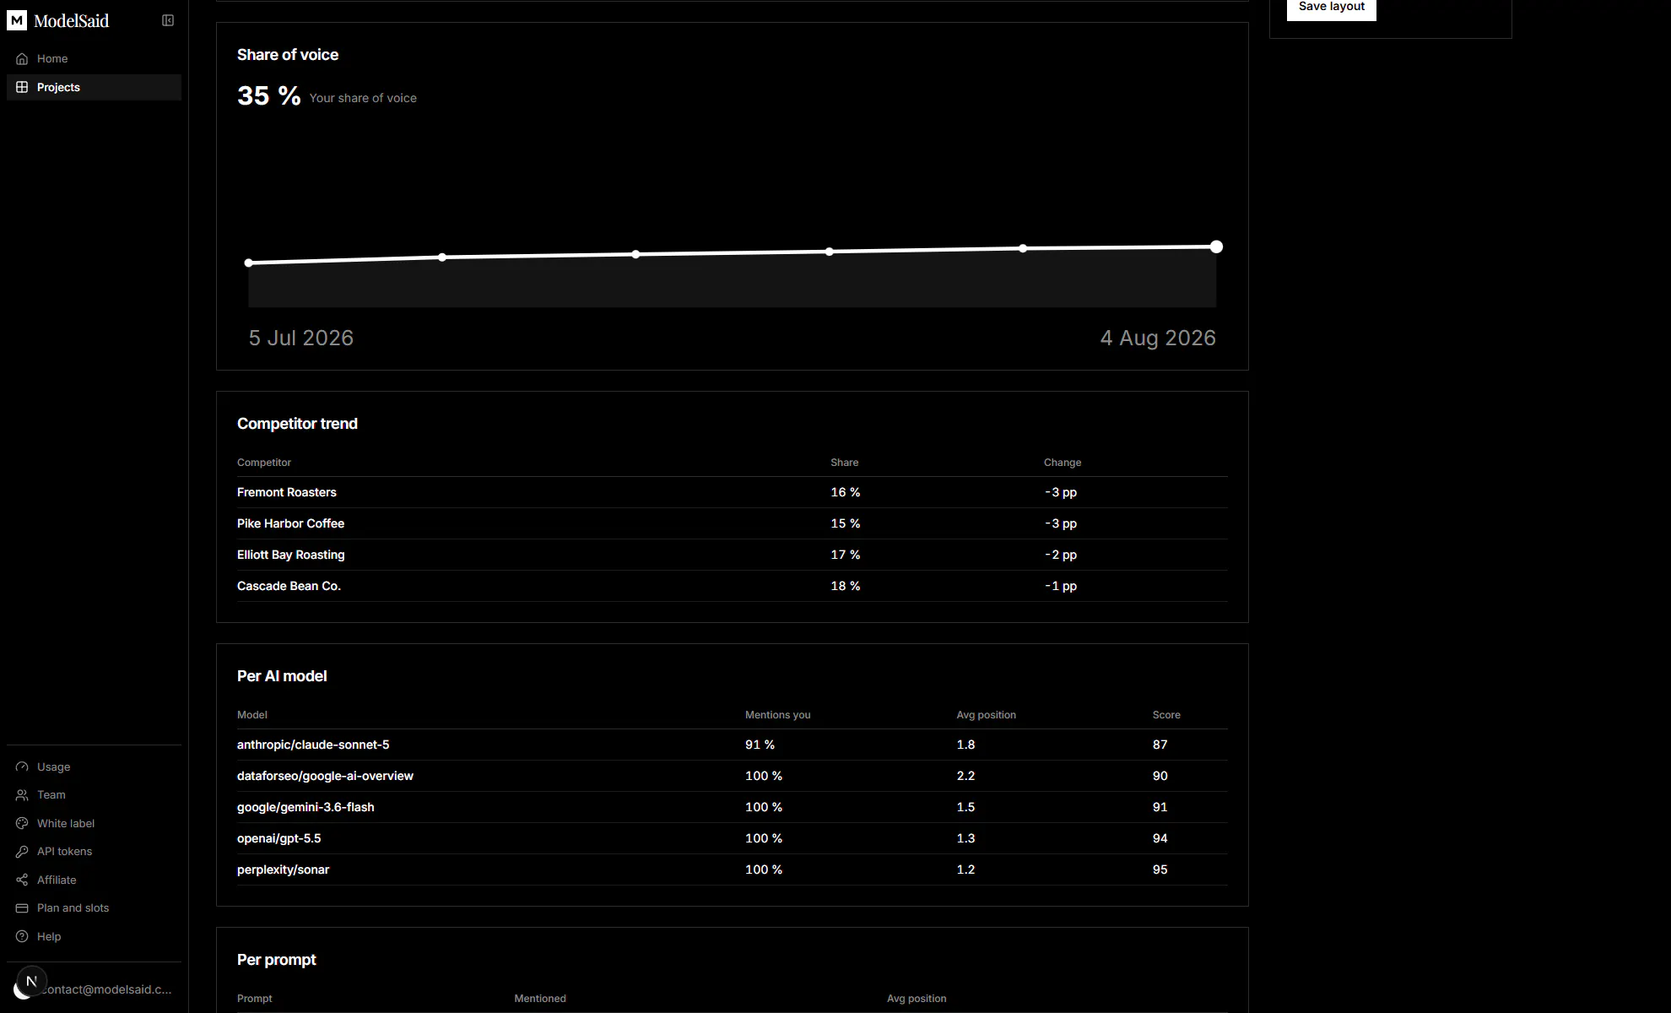The image size is (1671, 1013).
Task: Click the Competitor column header
Action: coord(264,463)
